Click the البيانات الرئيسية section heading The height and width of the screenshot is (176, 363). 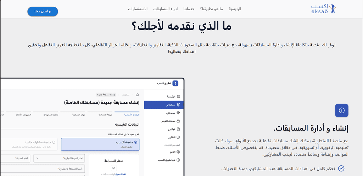click(127, 124)
